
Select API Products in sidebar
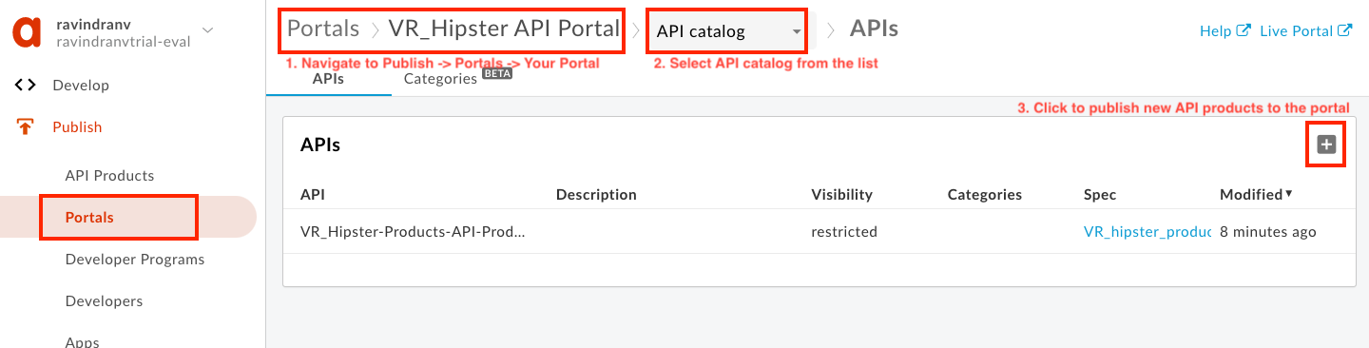coord(109,176)
